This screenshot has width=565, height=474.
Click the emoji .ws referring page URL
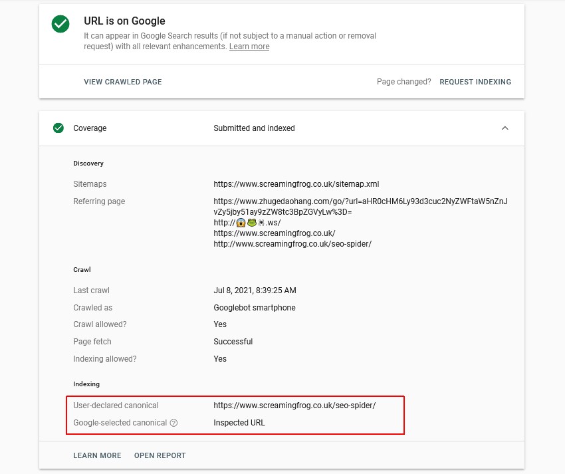pyautogui.click(x=247, y=223)
